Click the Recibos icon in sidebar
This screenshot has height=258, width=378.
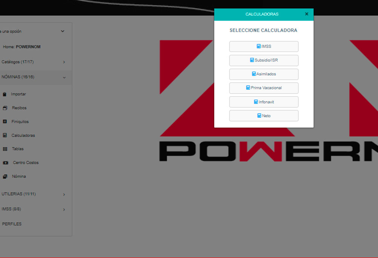[x=5, y=108]
